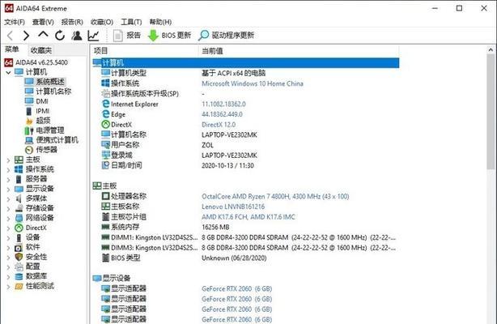The height and width of the screenshot is (324, 497).
Task: Expand the 主板 tree node
Action: tap(9, 160)
